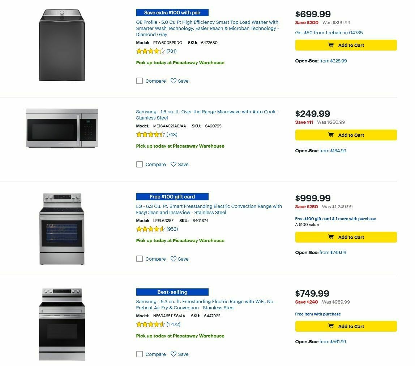415x366 pixels.
Task: Add the Samsung microwave to cart
Action: [x=346, y=135]
